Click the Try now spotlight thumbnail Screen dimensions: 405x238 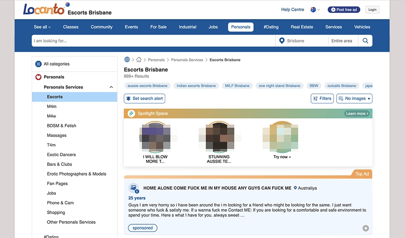click(x=282, y=136)
